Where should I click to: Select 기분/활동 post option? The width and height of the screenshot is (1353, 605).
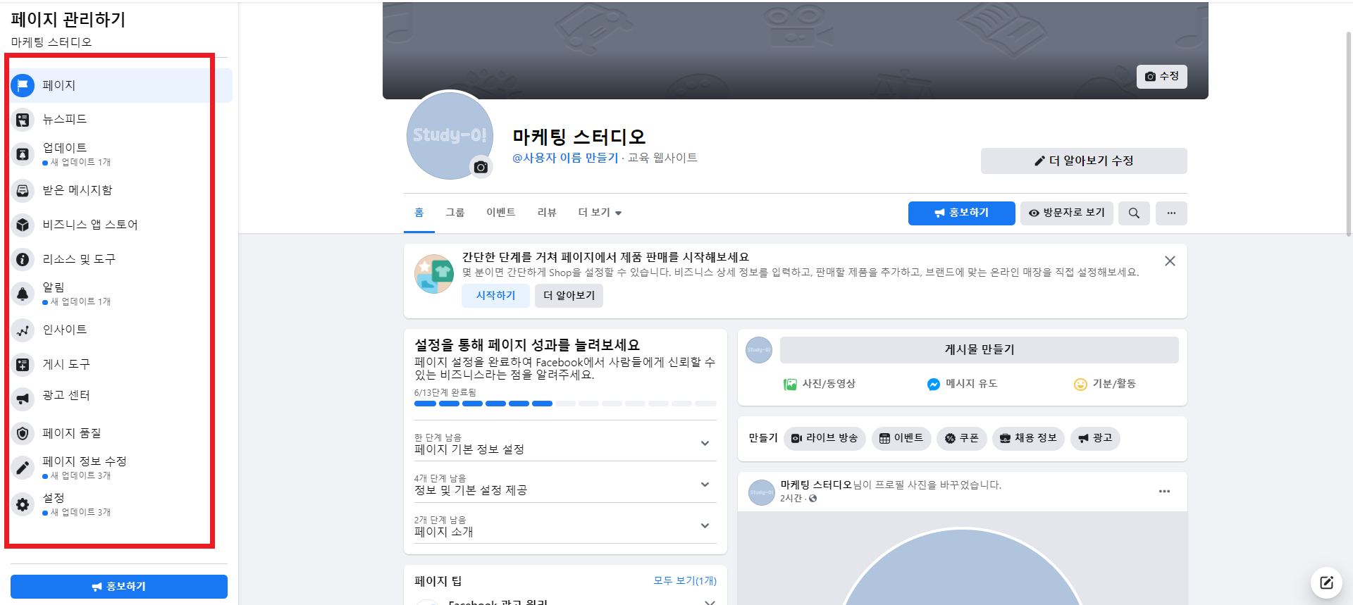tap(1105, 384)
